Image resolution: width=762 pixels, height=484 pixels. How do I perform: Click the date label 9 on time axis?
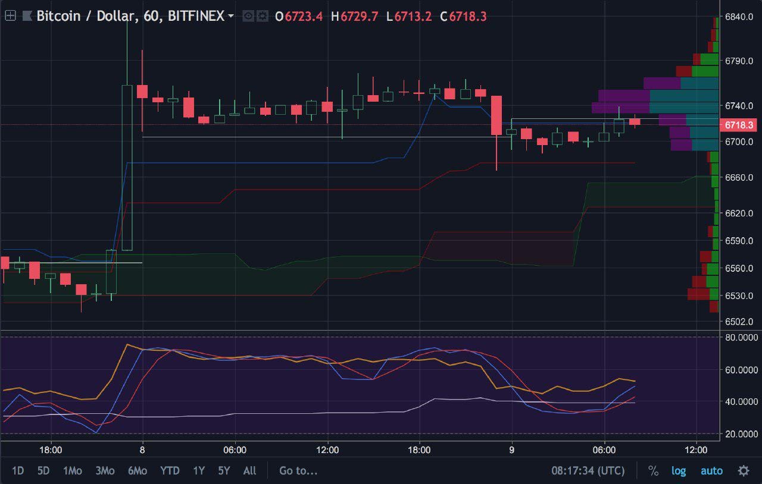[x=512, y=450]
